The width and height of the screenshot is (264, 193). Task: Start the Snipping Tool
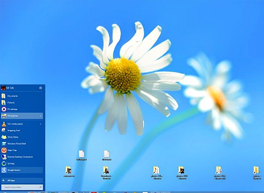(x=22, y=130)
